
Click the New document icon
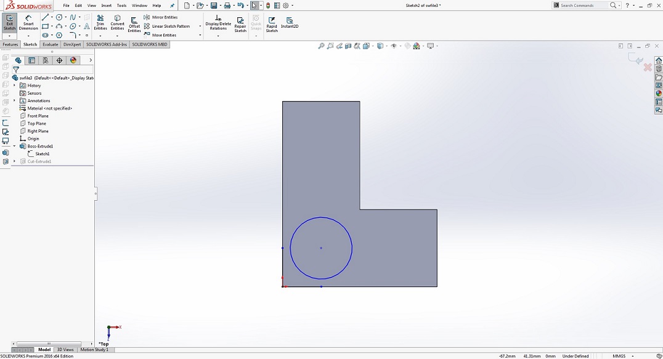187,6
